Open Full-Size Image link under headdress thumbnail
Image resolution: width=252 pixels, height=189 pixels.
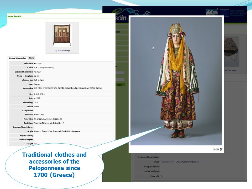tap(230, 71)
